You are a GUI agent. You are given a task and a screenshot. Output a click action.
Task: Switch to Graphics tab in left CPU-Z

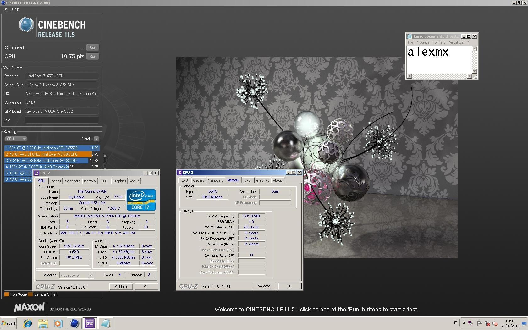point(119,181)
